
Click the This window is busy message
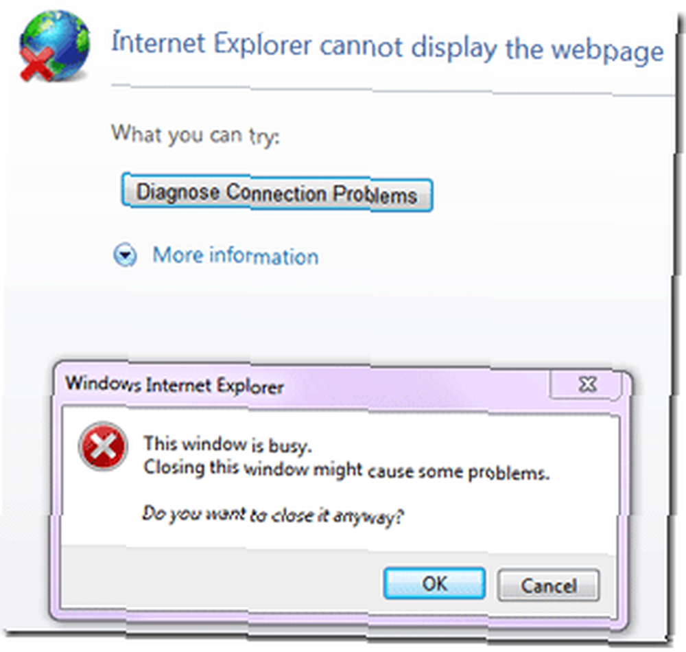click(228, 445)
